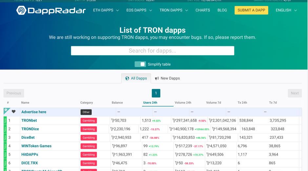Click the Gambling tag in DiceBet row
Image resolution: width=308 pixels, height=171 pixels.
pyautogui.click(x=89, y=138)
